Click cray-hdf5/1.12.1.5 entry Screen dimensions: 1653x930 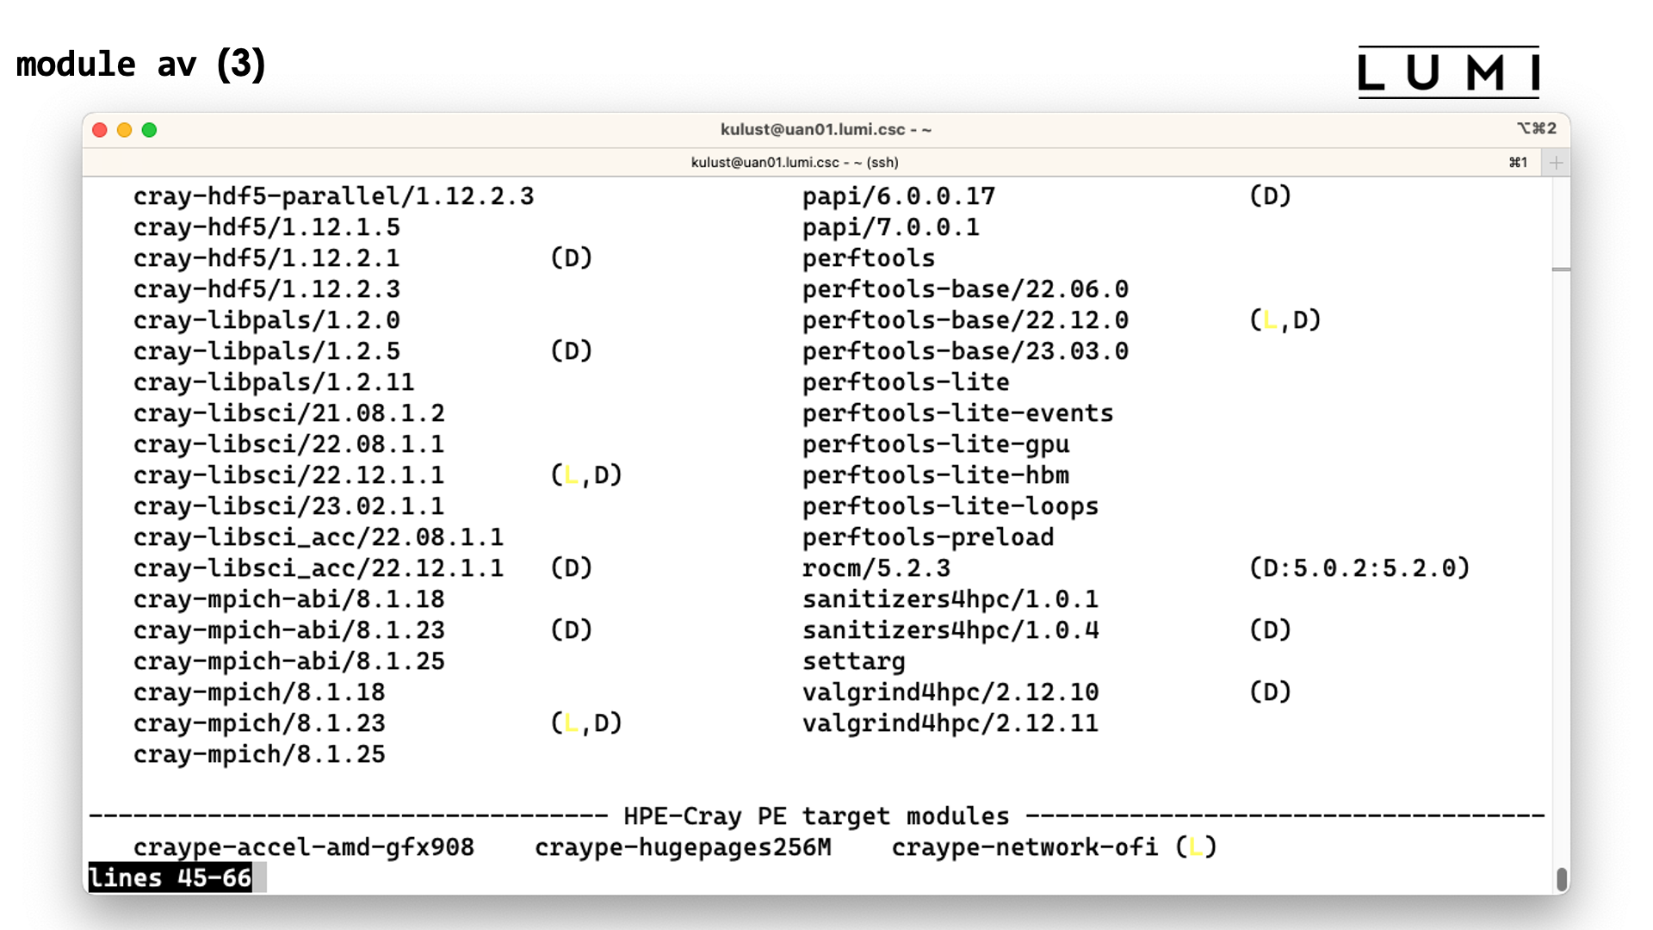tap(267, 227)
